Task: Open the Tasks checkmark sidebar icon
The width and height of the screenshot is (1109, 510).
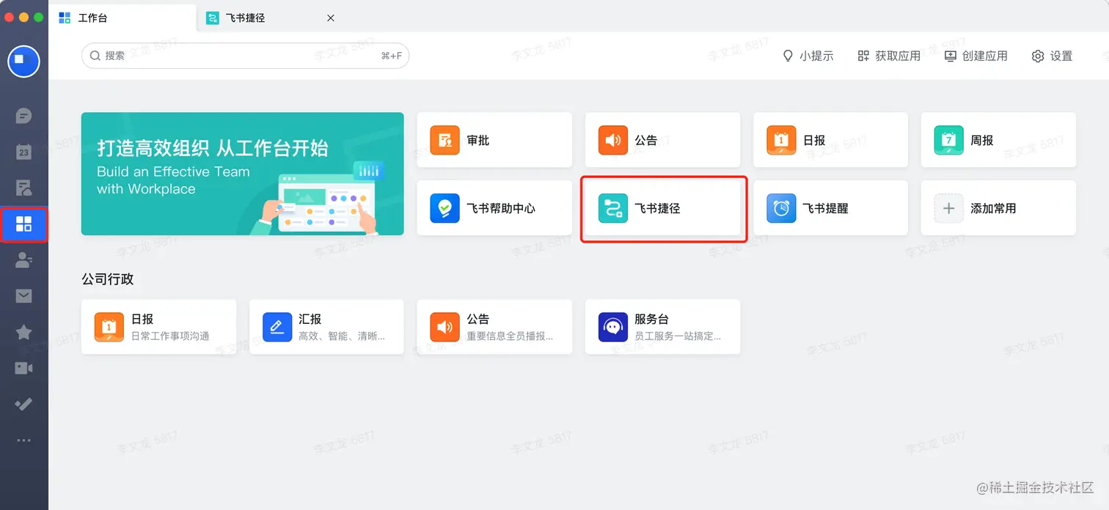Action: [x=23, y=404]
